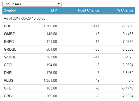Viewport: 139px width, 101px height.
Task: Open the WMBF stock symbol
Action: [9, 34]
